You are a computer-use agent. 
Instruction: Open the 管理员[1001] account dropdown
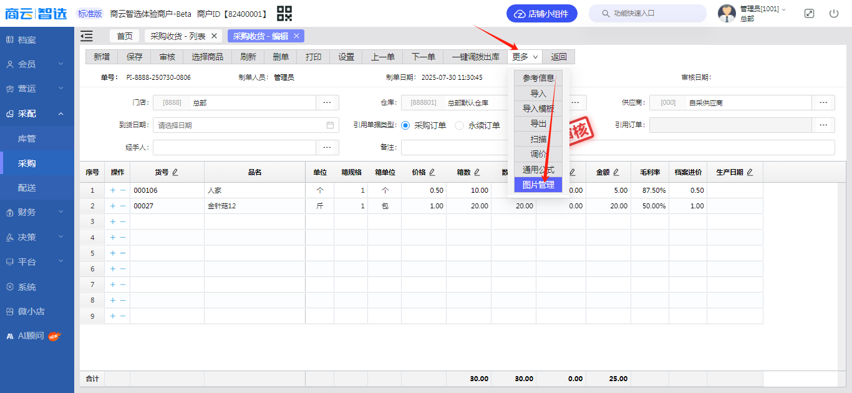click(763, 9)
